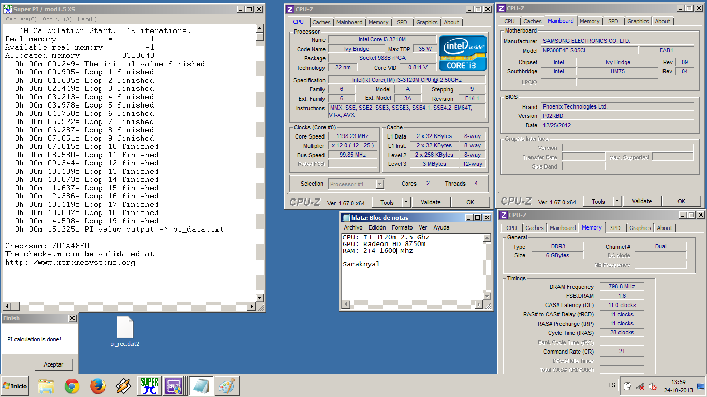This screenshot has height=397, width=707.
Task: Click the Saraknyal text in Notepad
Action: (x=361, y=264)
